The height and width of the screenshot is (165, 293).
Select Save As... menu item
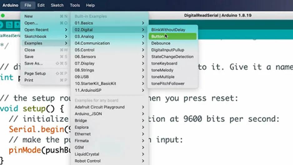tap(46, 63)
